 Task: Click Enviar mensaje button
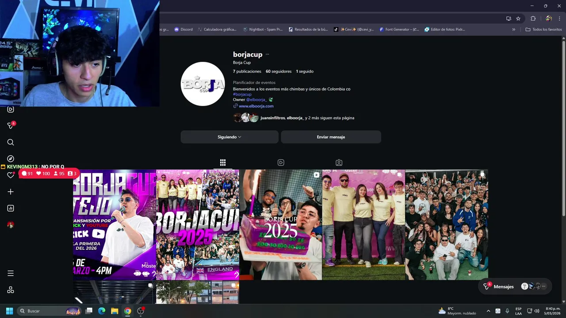[331, 137]
